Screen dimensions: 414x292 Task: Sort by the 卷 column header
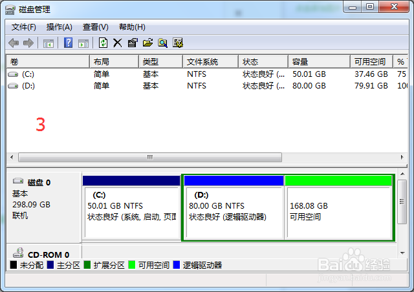(x=48, y=62)
